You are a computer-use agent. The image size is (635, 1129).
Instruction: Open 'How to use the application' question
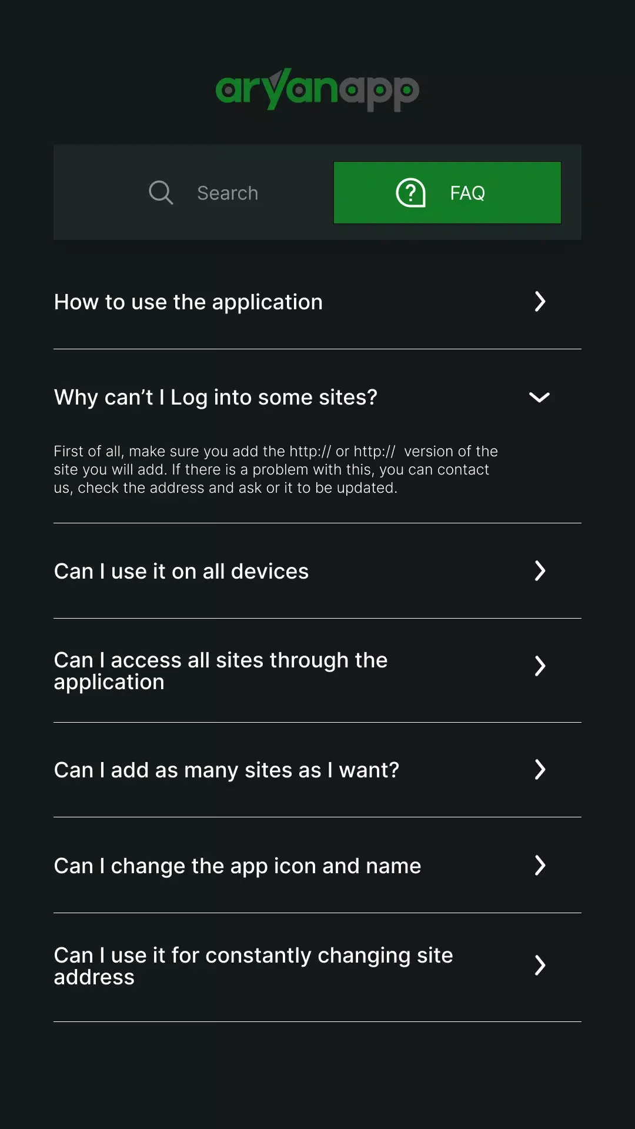[188, 302]
